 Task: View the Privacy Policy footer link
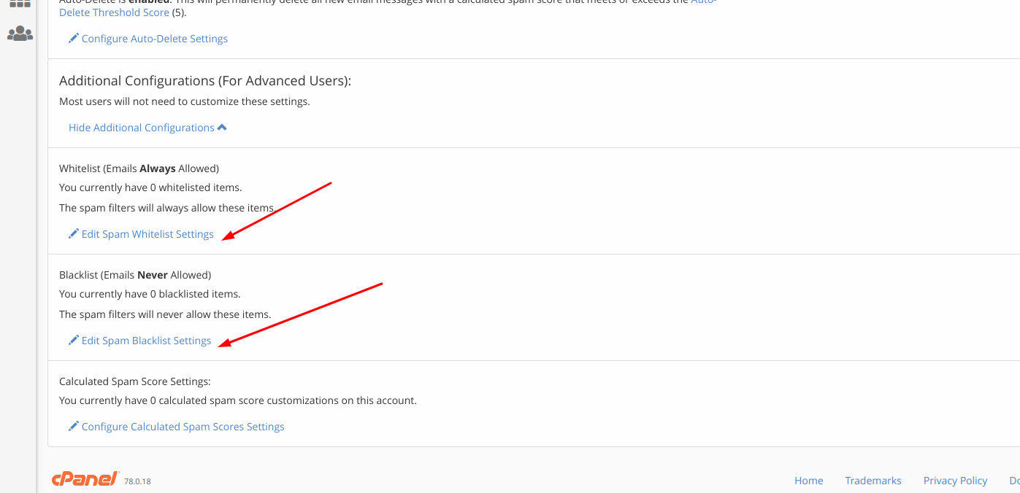click(955, 481)
